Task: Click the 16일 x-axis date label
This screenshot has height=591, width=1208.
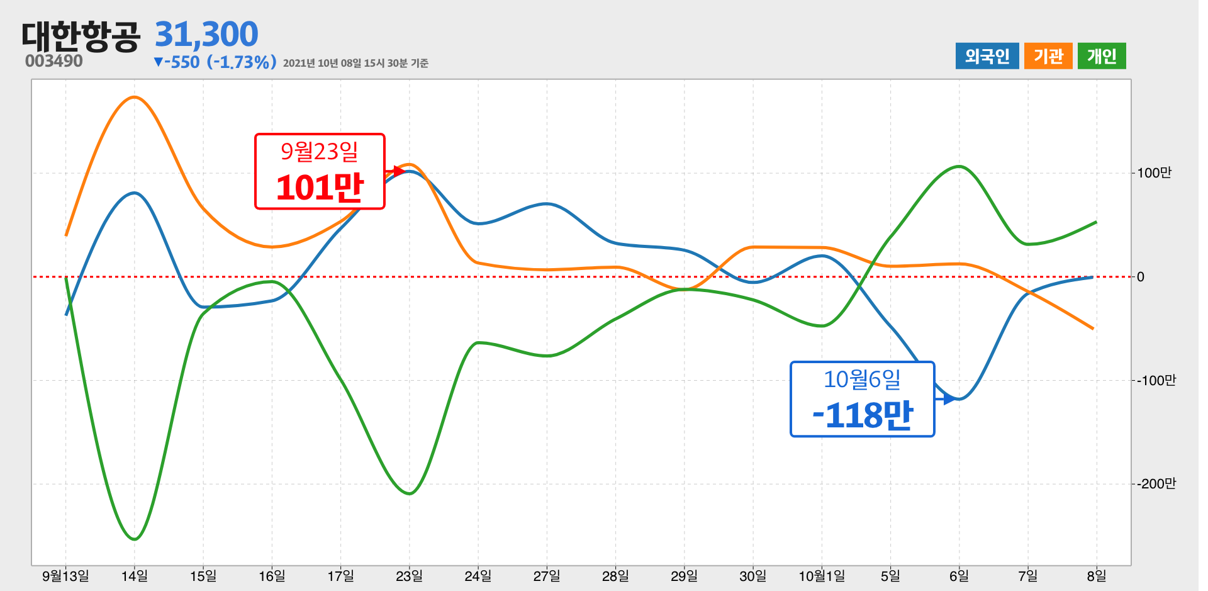Action: click(x=272, y=576)
